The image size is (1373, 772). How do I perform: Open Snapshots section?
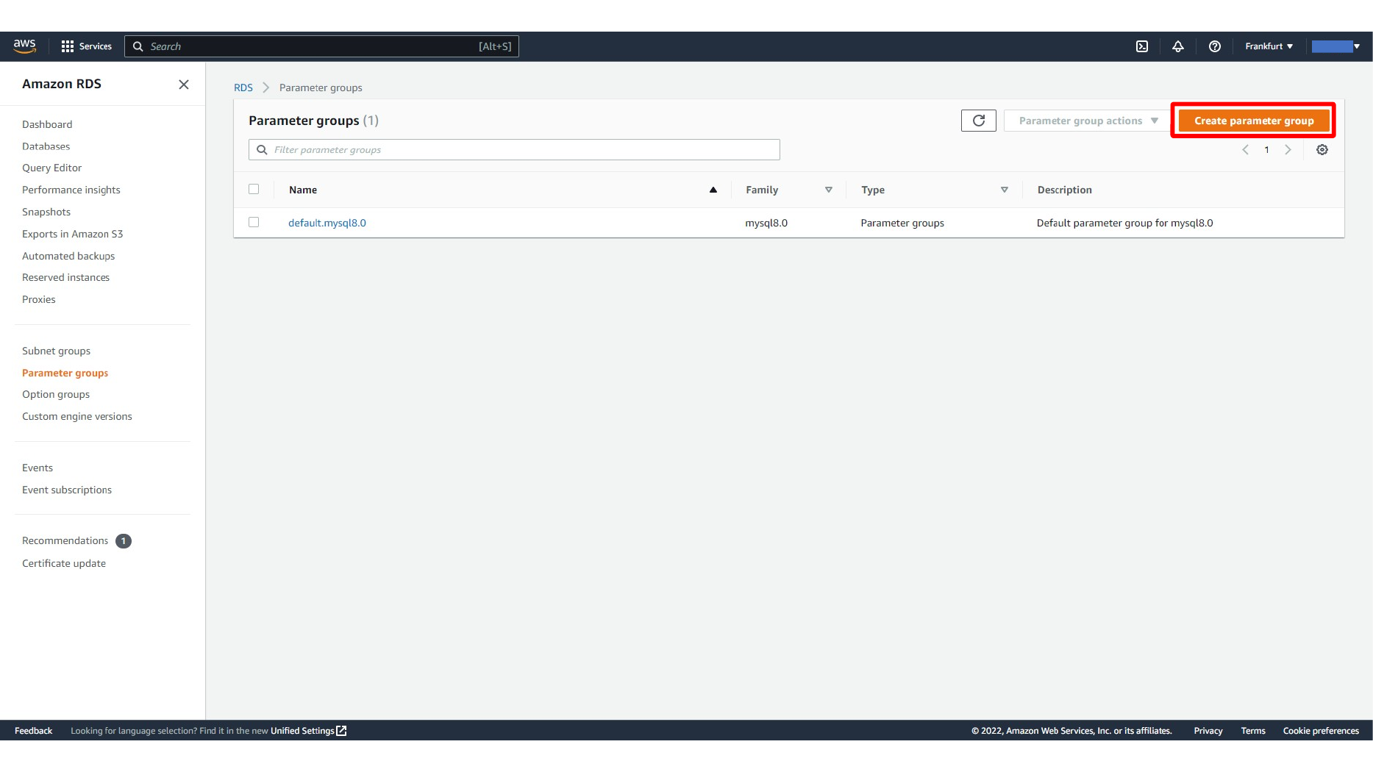point(46,212)
